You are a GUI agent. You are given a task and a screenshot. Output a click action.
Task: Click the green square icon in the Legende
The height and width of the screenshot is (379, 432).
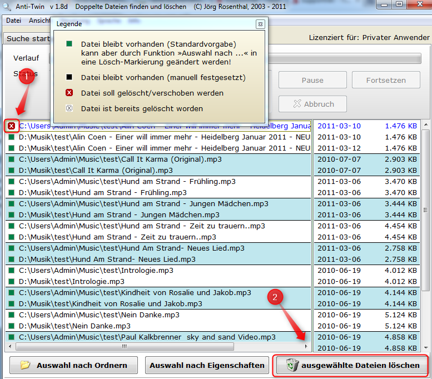point(69,43)
